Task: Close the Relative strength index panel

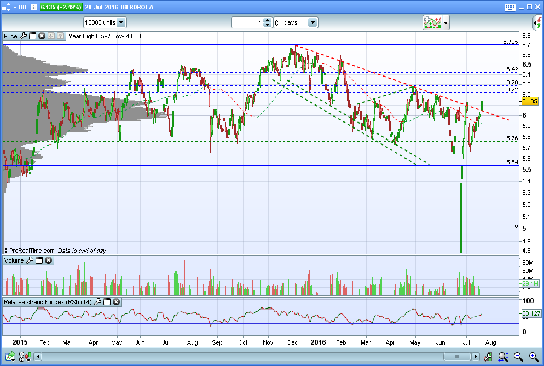Action: click(117, 302)
